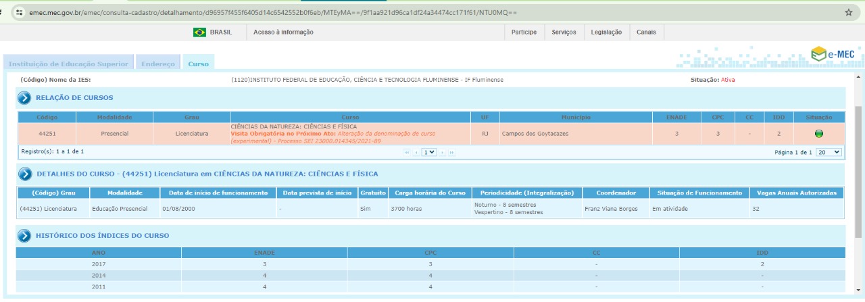This screenshot has height=302, width=865.
Task: Click the e-MEC logo
Action: (x=833, y=54)
